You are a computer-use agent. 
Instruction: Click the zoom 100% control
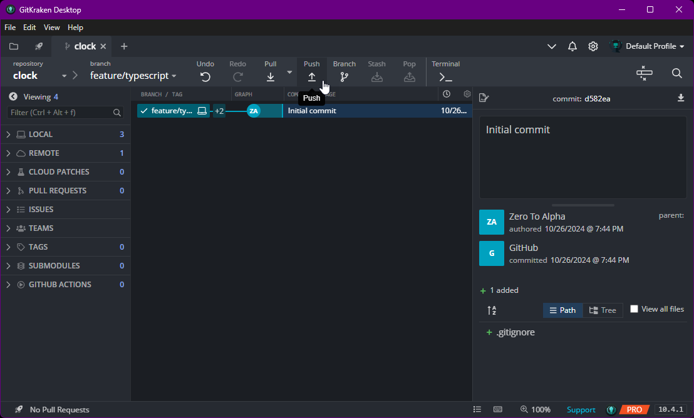536,409
